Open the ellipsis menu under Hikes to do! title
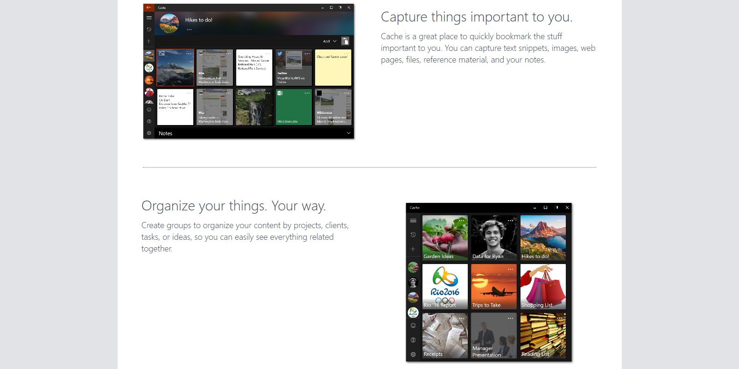 coord(189,29)
